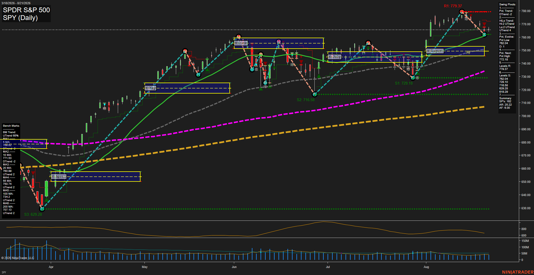Click the 55 MA: entry in Bench Marks
This screenshot has height=275, width=534.
click(x=7, y=181)
